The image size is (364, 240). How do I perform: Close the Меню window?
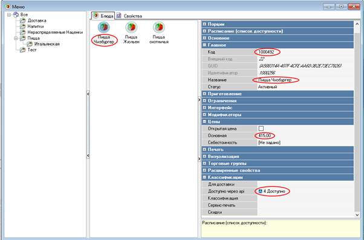click(354, 7)
